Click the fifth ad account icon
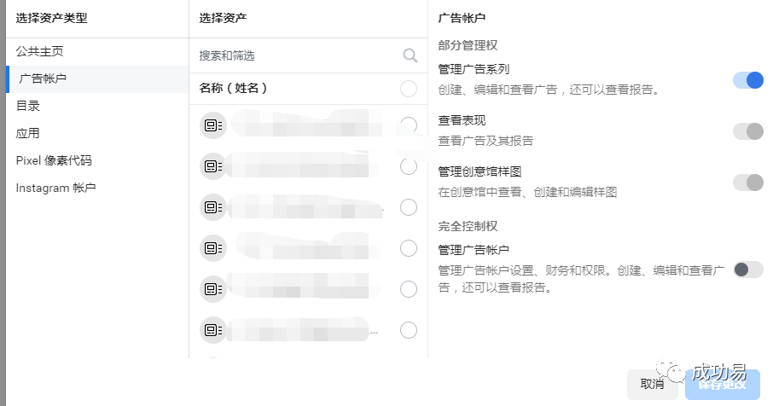773x406 pixels. 213,289
